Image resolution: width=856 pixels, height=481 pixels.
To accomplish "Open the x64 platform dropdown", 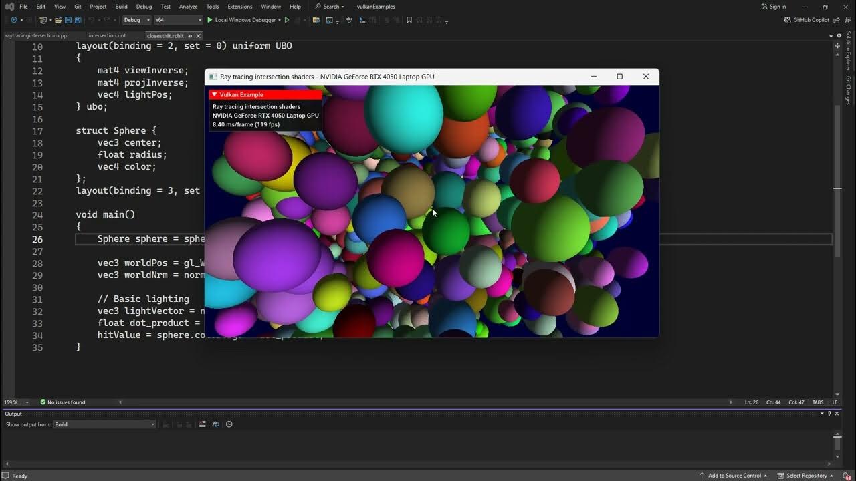I will pos(178,20).
